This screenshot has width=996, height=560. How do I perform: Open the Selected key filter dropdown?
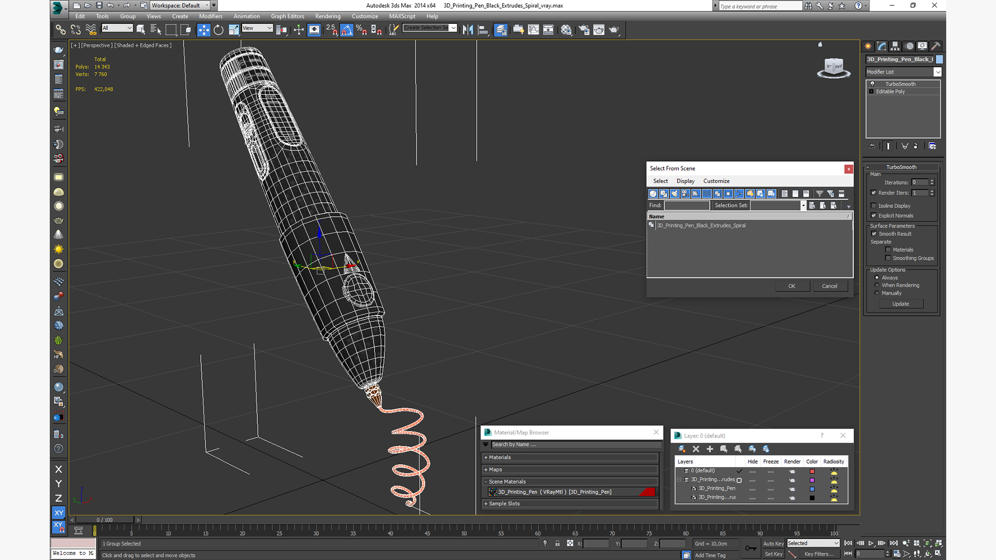point(813,543)
